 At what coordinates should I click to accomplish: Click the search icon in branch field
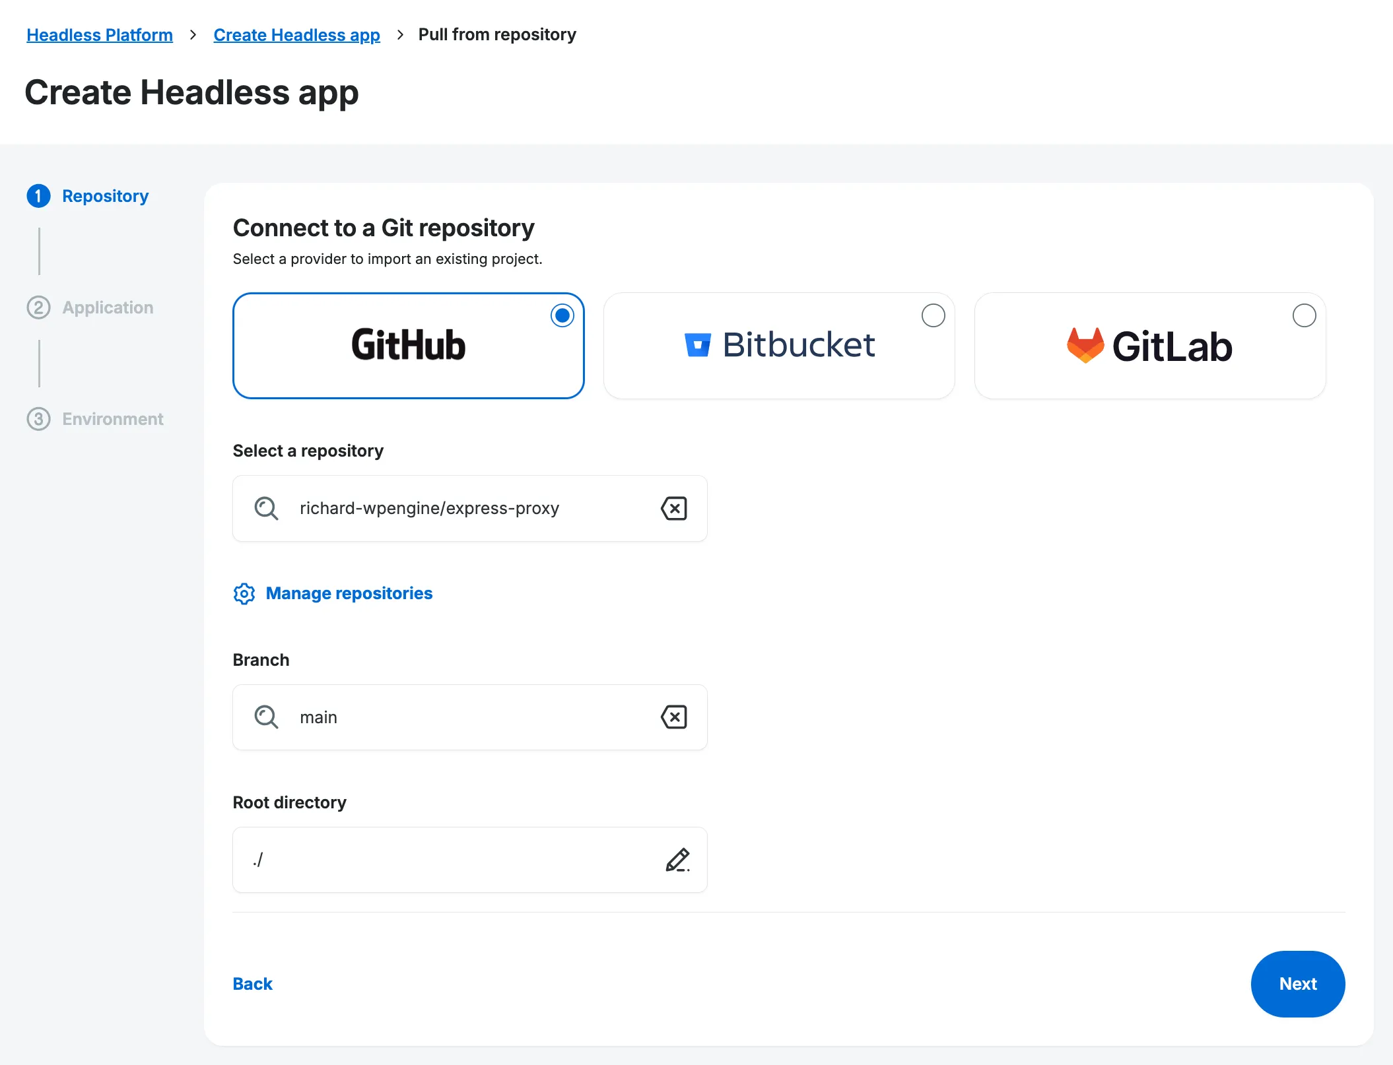[x=266, y=717]
